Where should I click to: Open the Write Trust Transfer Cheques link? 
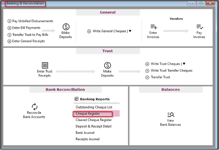(x=171, y=71)
